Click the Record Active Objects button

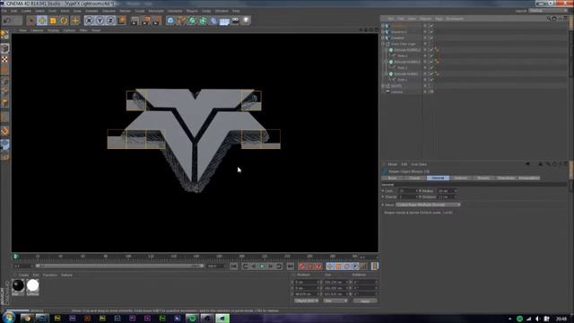[301, 266]
